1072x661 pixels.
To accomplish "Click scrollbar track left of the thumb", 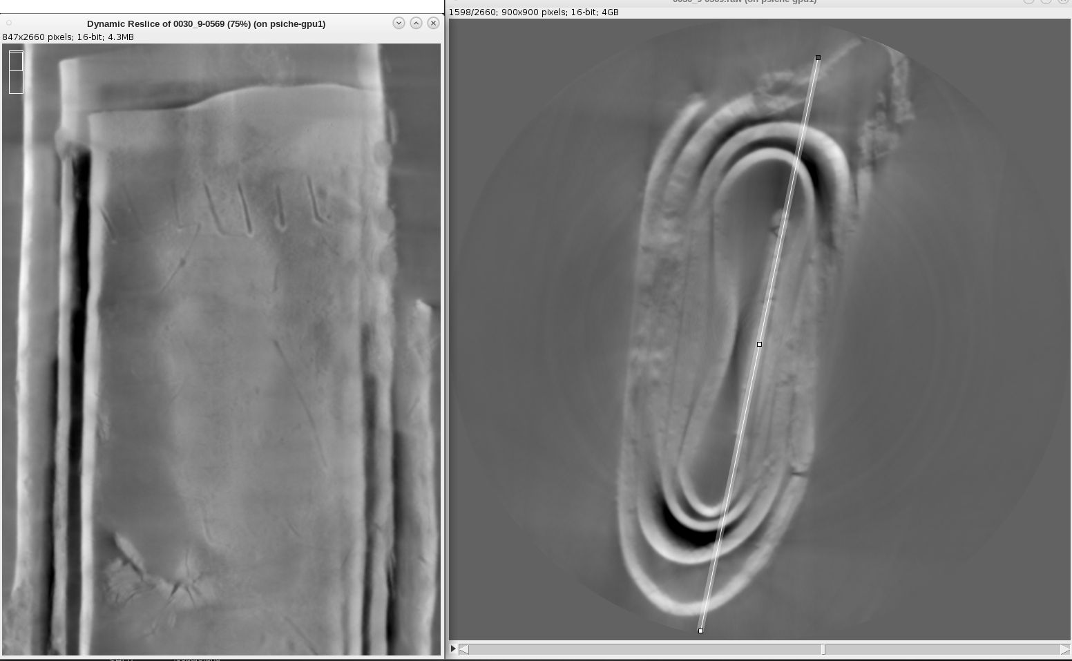I will [642, 649].
